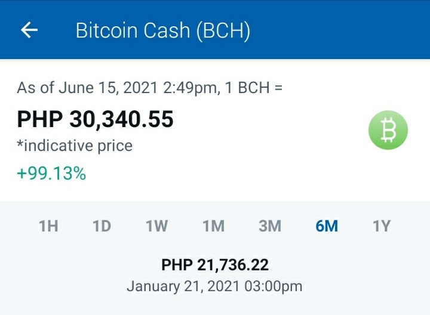Tap the "PHP" currency label of current price

[x=40, y=119]
